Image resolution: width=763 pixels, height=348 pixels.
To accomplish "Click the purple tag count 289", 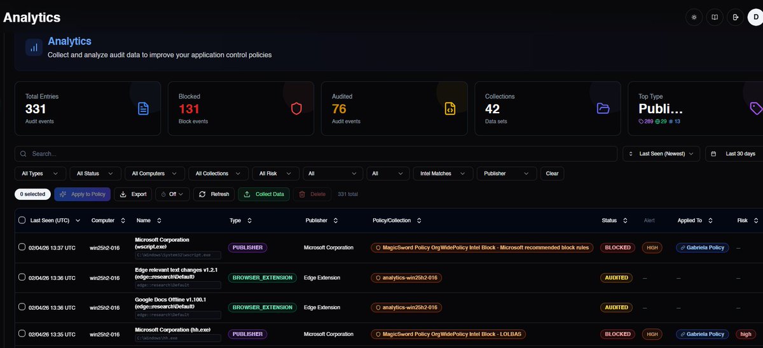I will [x=645, y=121].
